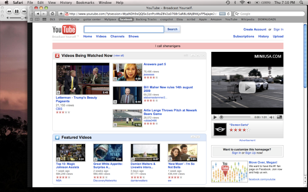Go to Safari home page icon

click(52, 14)
